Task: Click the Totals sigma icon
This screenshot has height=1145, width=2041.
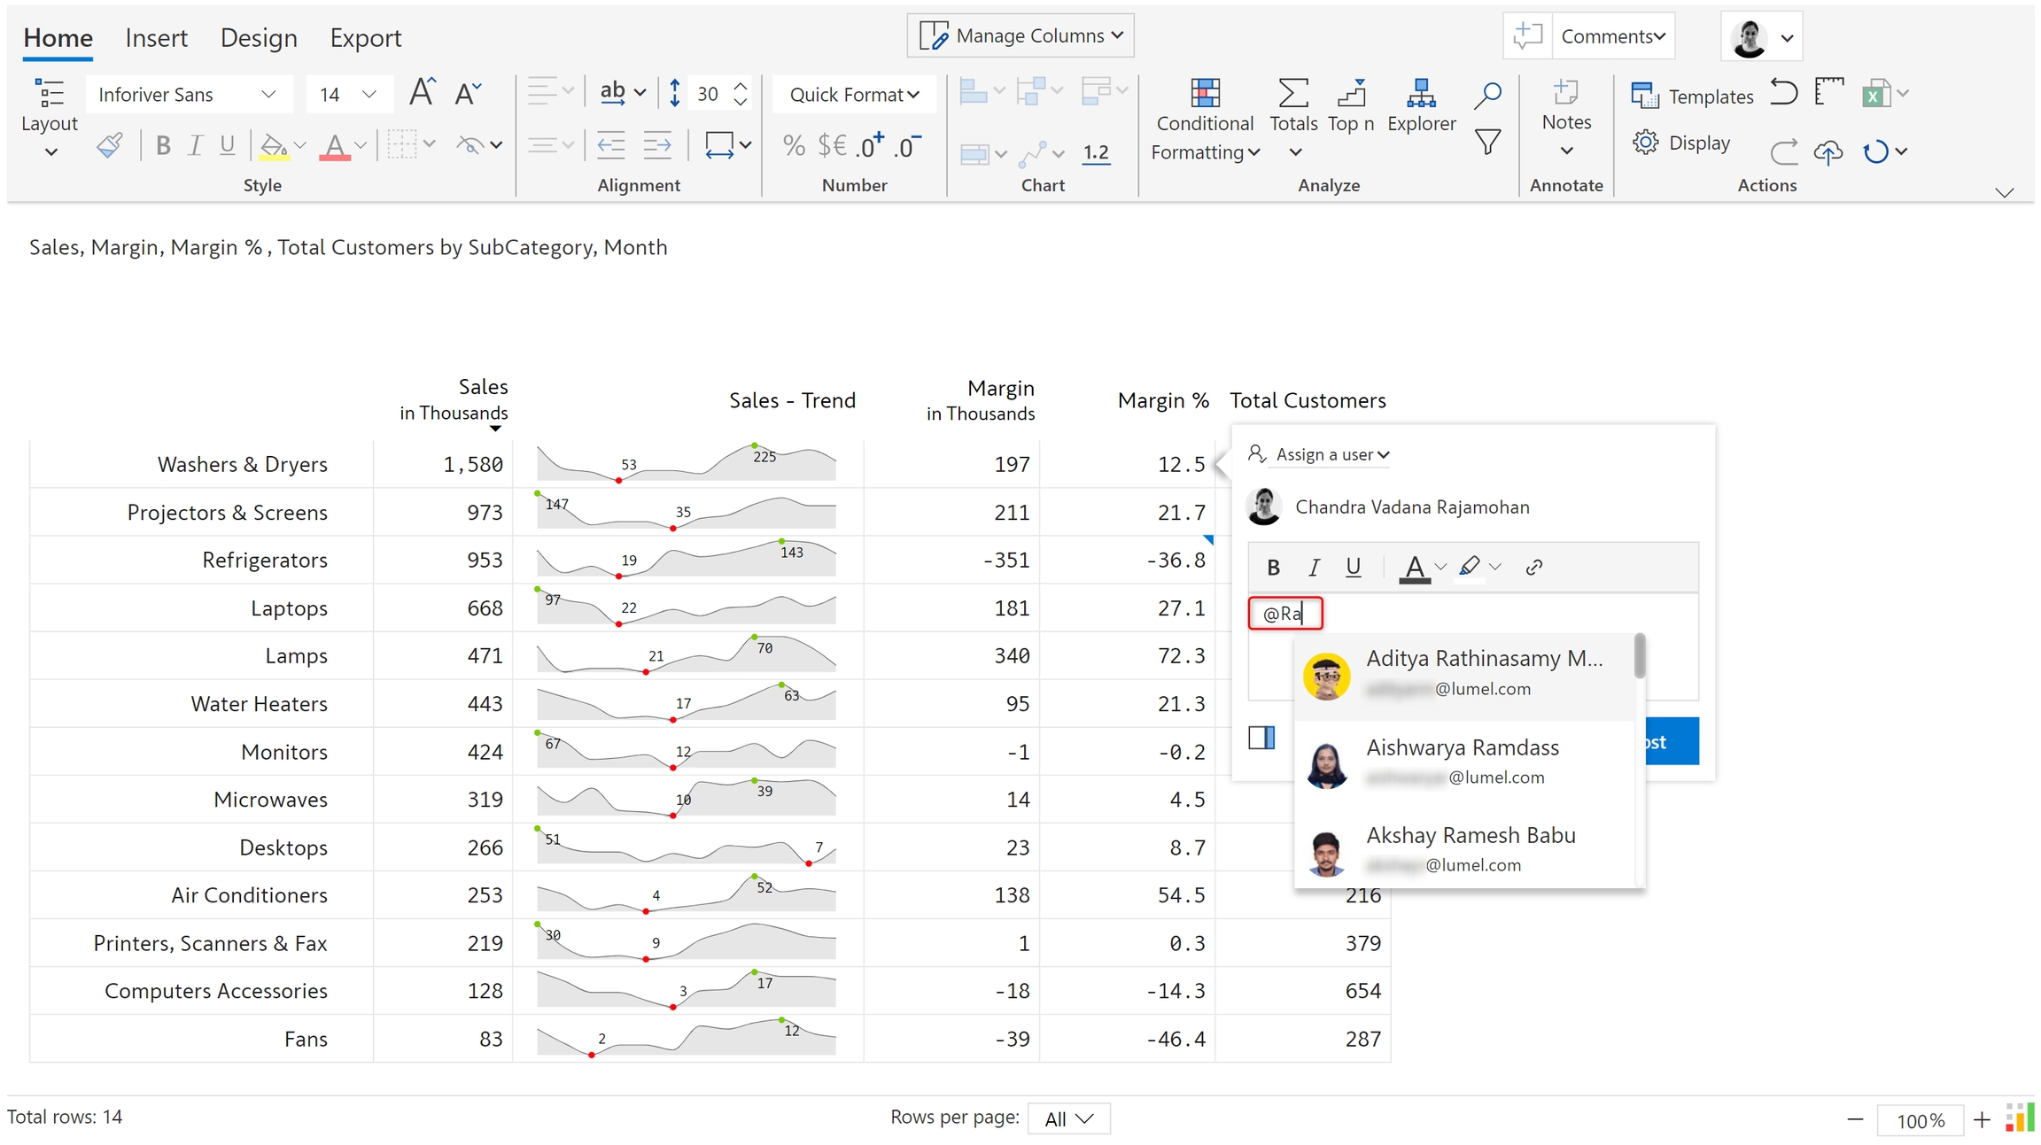Action: point(1293,93)
